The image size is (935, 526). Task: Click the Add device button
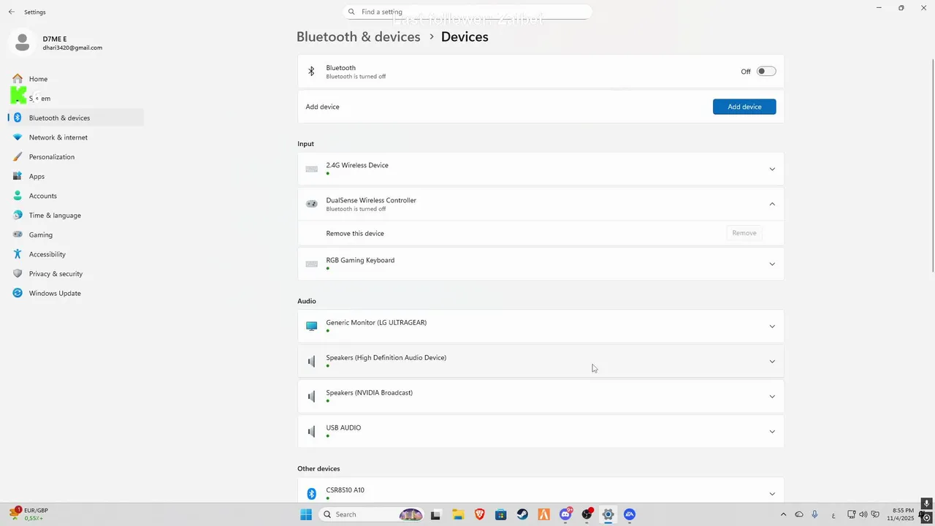tap(744, 107)
